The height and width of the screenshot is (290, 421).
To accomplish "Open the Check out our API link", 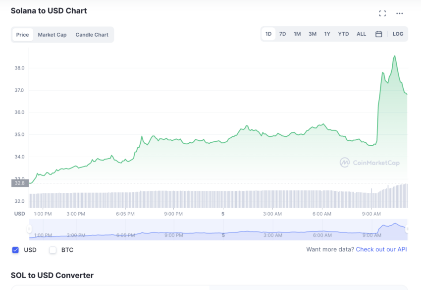I will [x=381, y=249].
